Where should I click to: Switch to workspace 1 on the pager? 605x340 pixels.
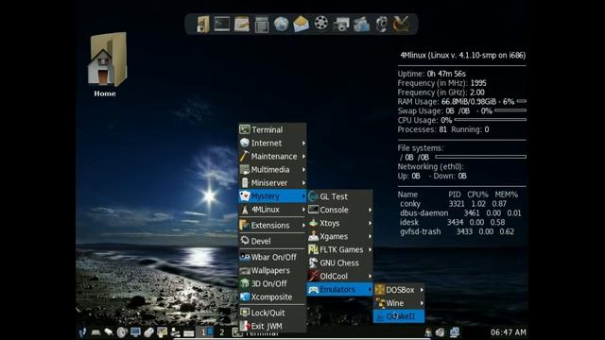(x=204, y=331)
